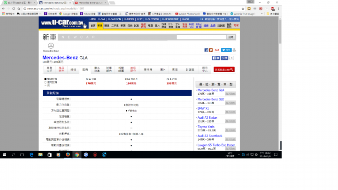Click the page vertical scrollbar thumb
Viewport: 338px width, 190px height.
point(280,32)
